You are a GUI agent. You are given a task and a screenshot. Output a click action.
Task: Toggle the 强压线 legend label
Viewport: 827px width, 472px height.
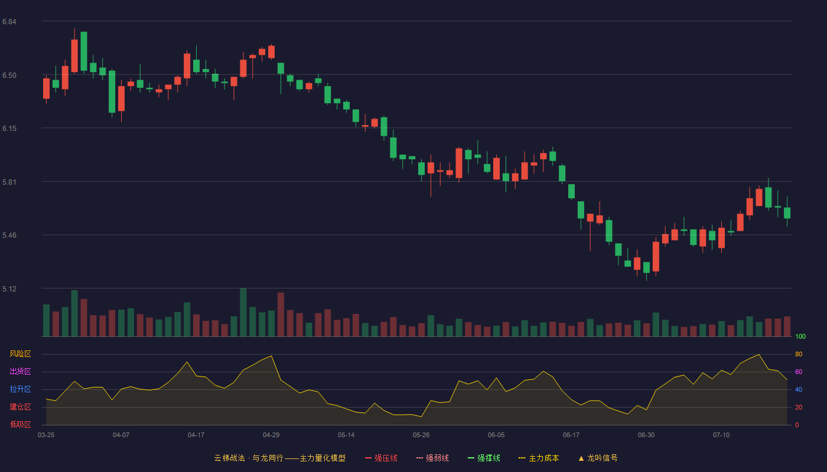(386, 458)
